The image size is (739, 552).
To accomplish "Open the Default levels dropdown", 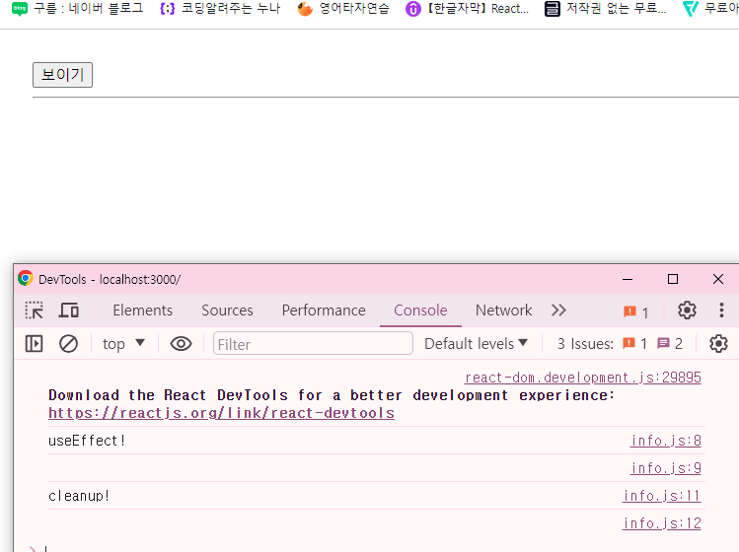I will pos(476,344).
